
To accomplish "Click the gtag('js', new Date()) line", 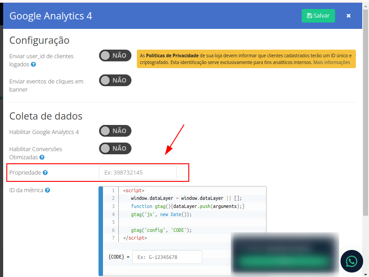I will [x=161, y=214].
